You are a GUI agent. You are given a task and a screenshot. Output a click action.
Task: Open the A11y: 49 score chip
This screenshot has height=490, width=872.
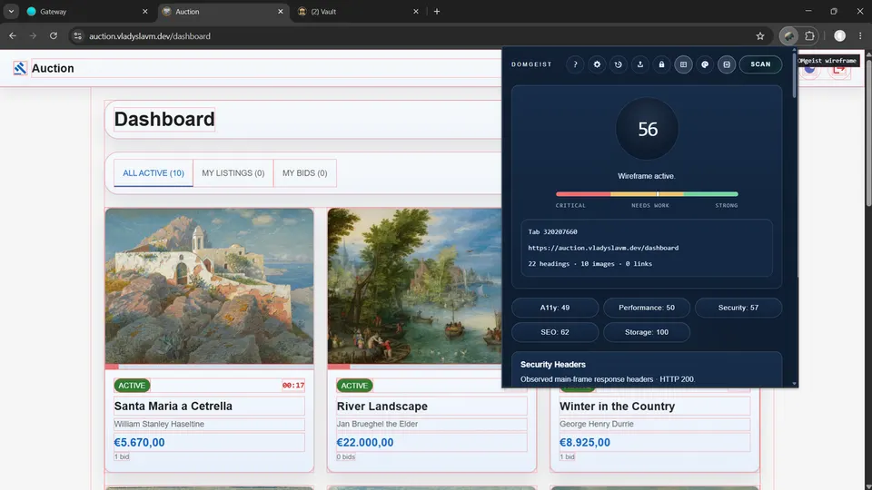(555, 308)
